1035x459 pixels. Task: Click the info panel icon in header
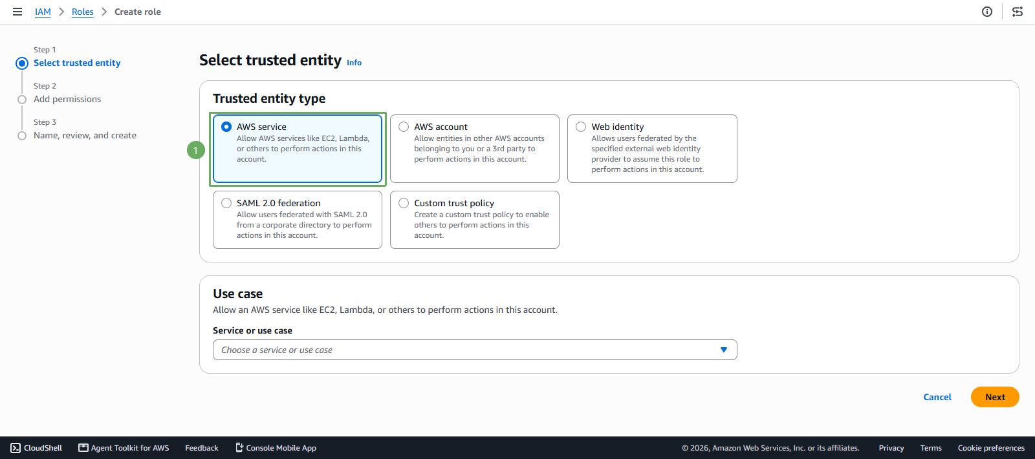pyautogui.click(x=987, y=12)
